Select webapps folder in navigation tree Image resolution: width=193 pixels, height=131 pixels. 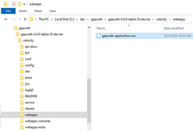(31, 115)
